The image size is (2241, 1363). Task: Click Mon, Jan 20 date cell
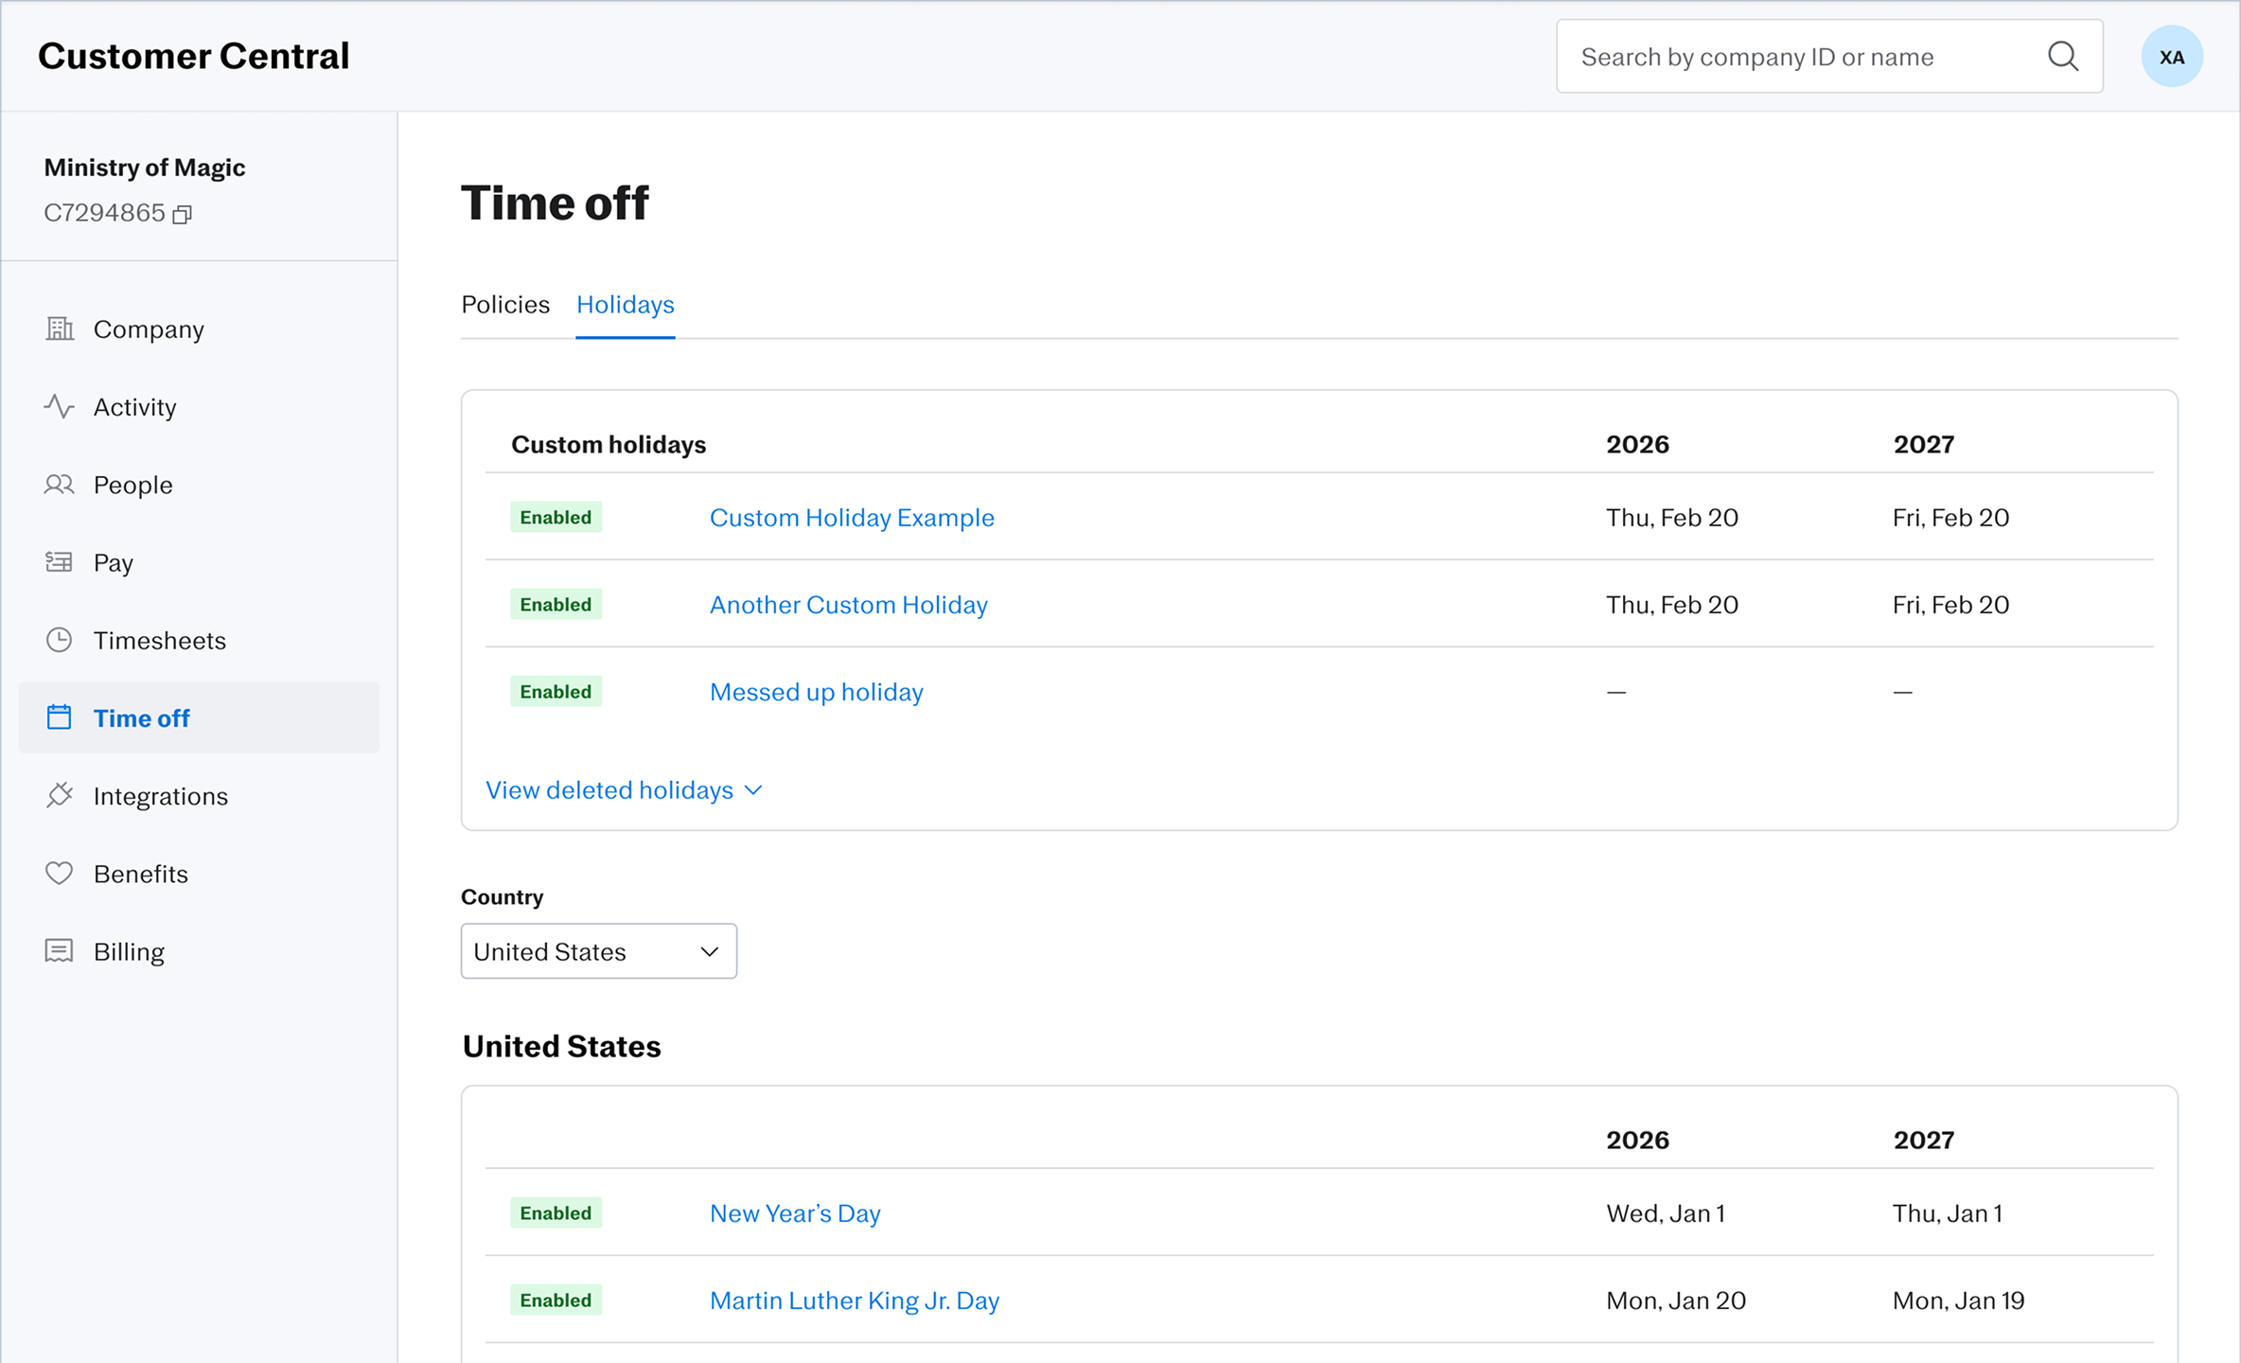point(1676,1301)
